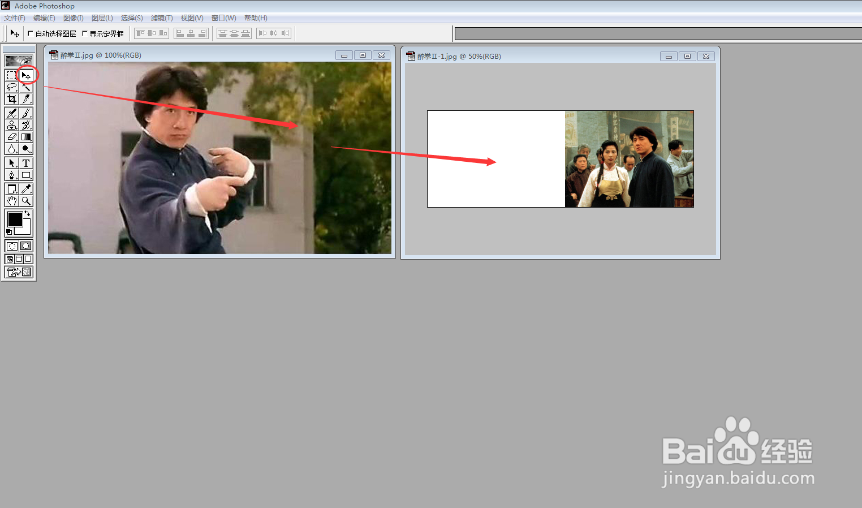Open Adobe Online from the toolbox top image
The width and height of the screenshot is (862, 508).
click(x=19, y=61)
